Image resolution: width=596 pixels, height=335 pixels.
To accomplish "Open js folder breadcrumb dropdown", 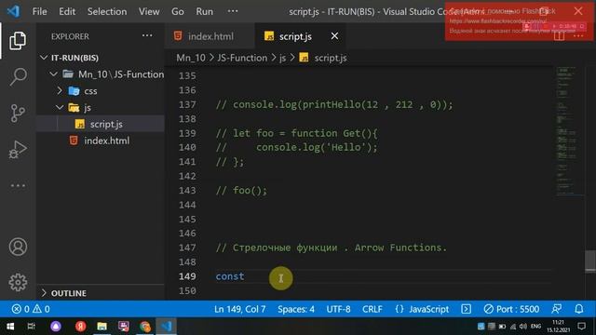I will point(282,58).
